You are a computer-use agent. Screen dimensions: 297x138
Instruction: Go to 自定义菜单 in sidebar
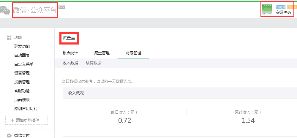(x=24, y=64)
